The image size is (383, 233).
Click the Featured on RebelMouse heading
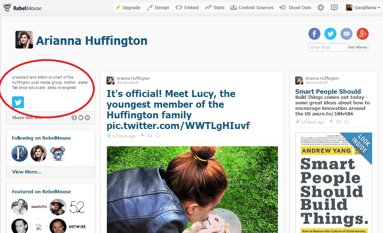click(41, 192)
